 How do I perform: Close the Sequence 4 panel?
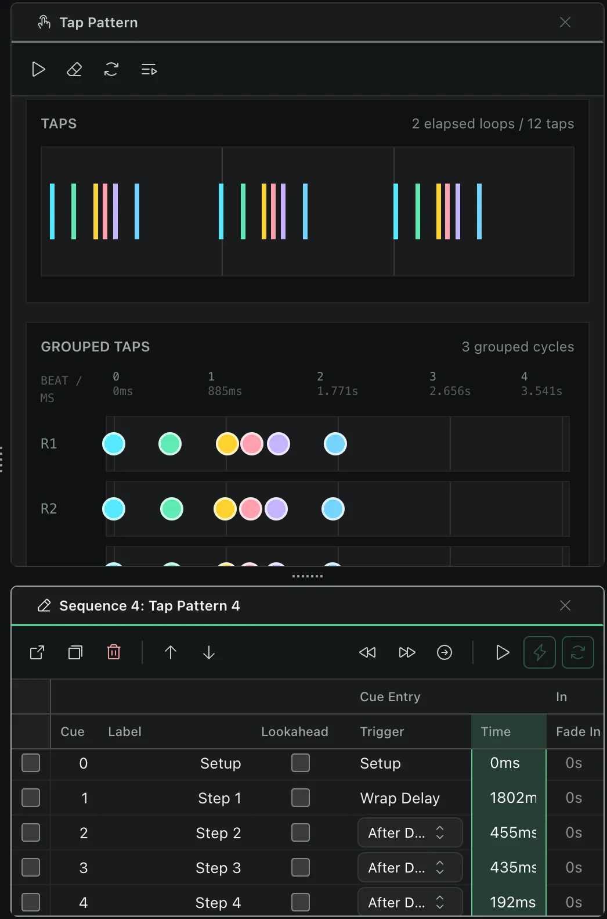click(x=565, y=605)
